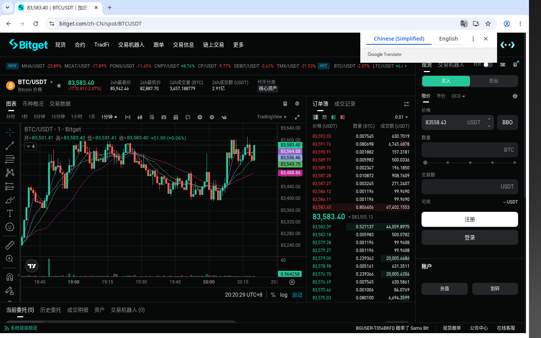The image size is (541, 338).
Task: Toggle magnet mode in chart sidebar
Action: pyautogui.click(x=10, y=277)
